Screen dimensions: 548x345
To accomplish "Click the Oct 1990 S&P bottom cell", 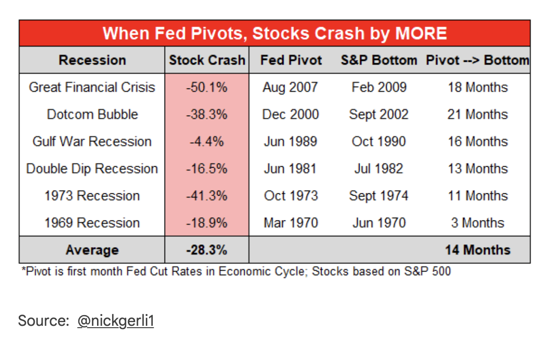I will [x=379, y=142].
